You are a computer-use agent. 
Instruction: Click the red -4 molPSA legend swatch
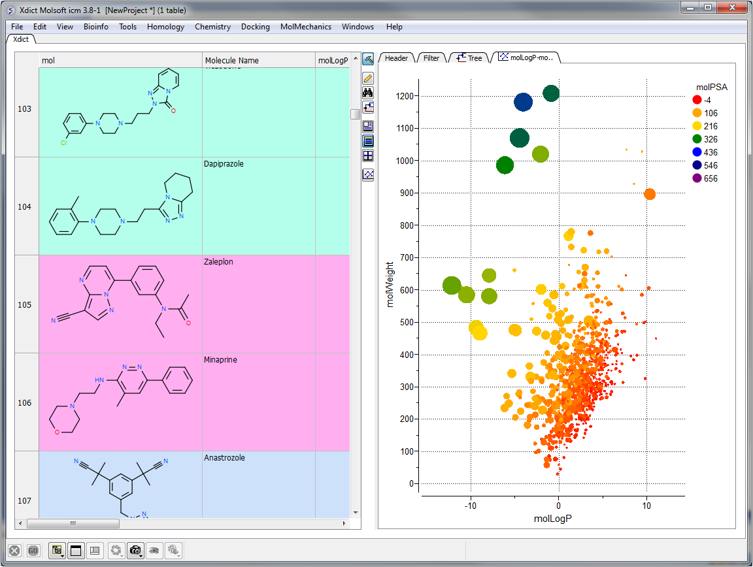click(x=697, y=100)
